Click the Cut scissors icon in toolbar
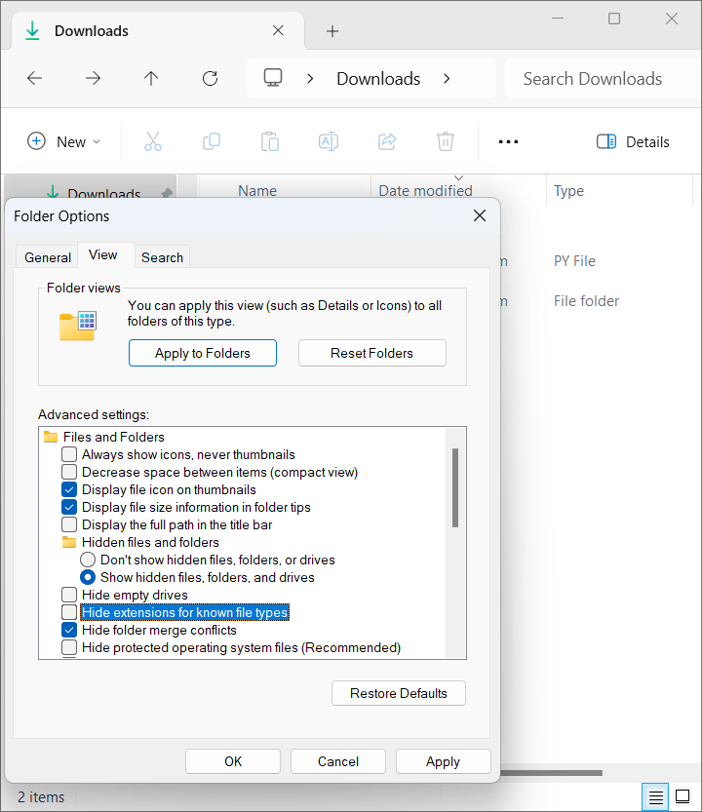The width and height of the screenshot is (702, 812). pyautogui.click(x=153, y=141)
